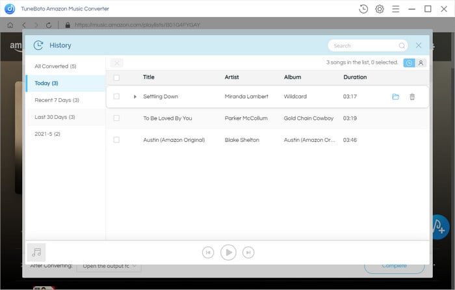Check the To Be Loved By You checkbox
455x290 pixels.
click(116, 118)
